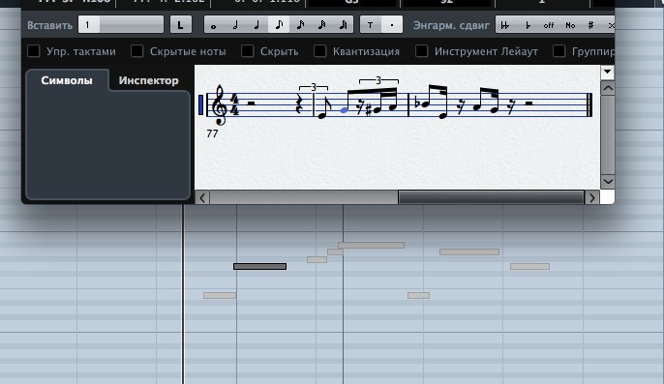Click the score's scroll right arrow

(592, 197)
